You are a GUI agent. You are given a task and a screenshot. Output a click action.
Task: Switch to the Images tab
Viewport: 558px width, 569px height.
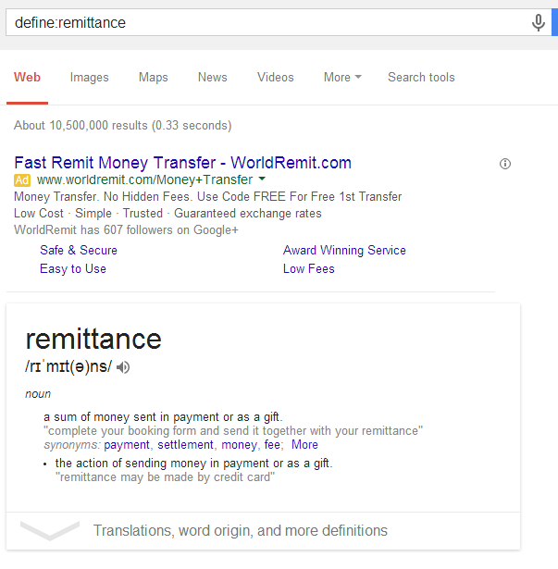(x=90, y=78)
